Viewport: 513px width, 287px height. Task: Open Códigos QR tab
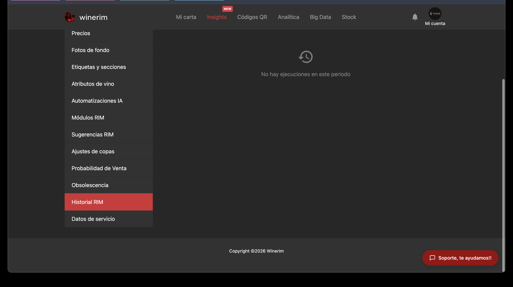252,17
